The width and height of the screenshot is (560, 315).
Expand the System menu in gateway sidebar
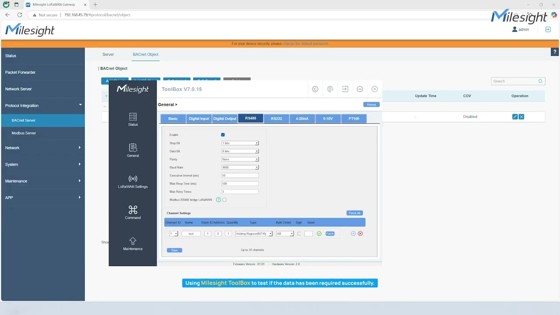coord(42,164)
